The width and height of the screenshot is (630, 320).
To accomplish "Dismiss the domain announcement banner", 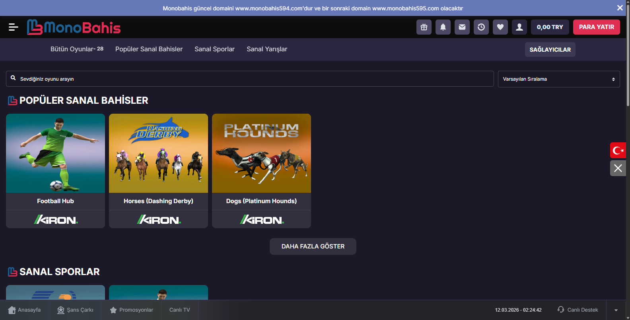I will click(620, 8).
